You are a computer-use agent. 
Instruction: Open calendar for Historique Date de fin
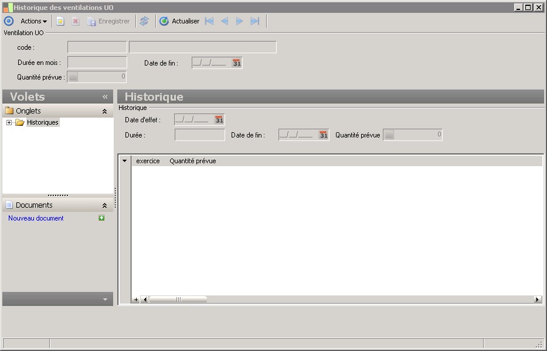pyautogui.click(x=324, y=135)
